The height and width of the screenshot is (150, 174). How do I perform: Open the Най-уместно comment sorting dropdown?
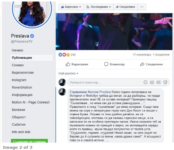(x=68, y=73)
